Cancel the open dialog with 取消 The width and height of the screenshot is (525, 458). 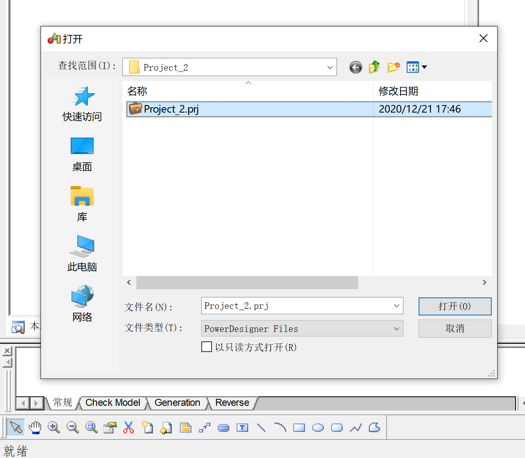(454, 328)
